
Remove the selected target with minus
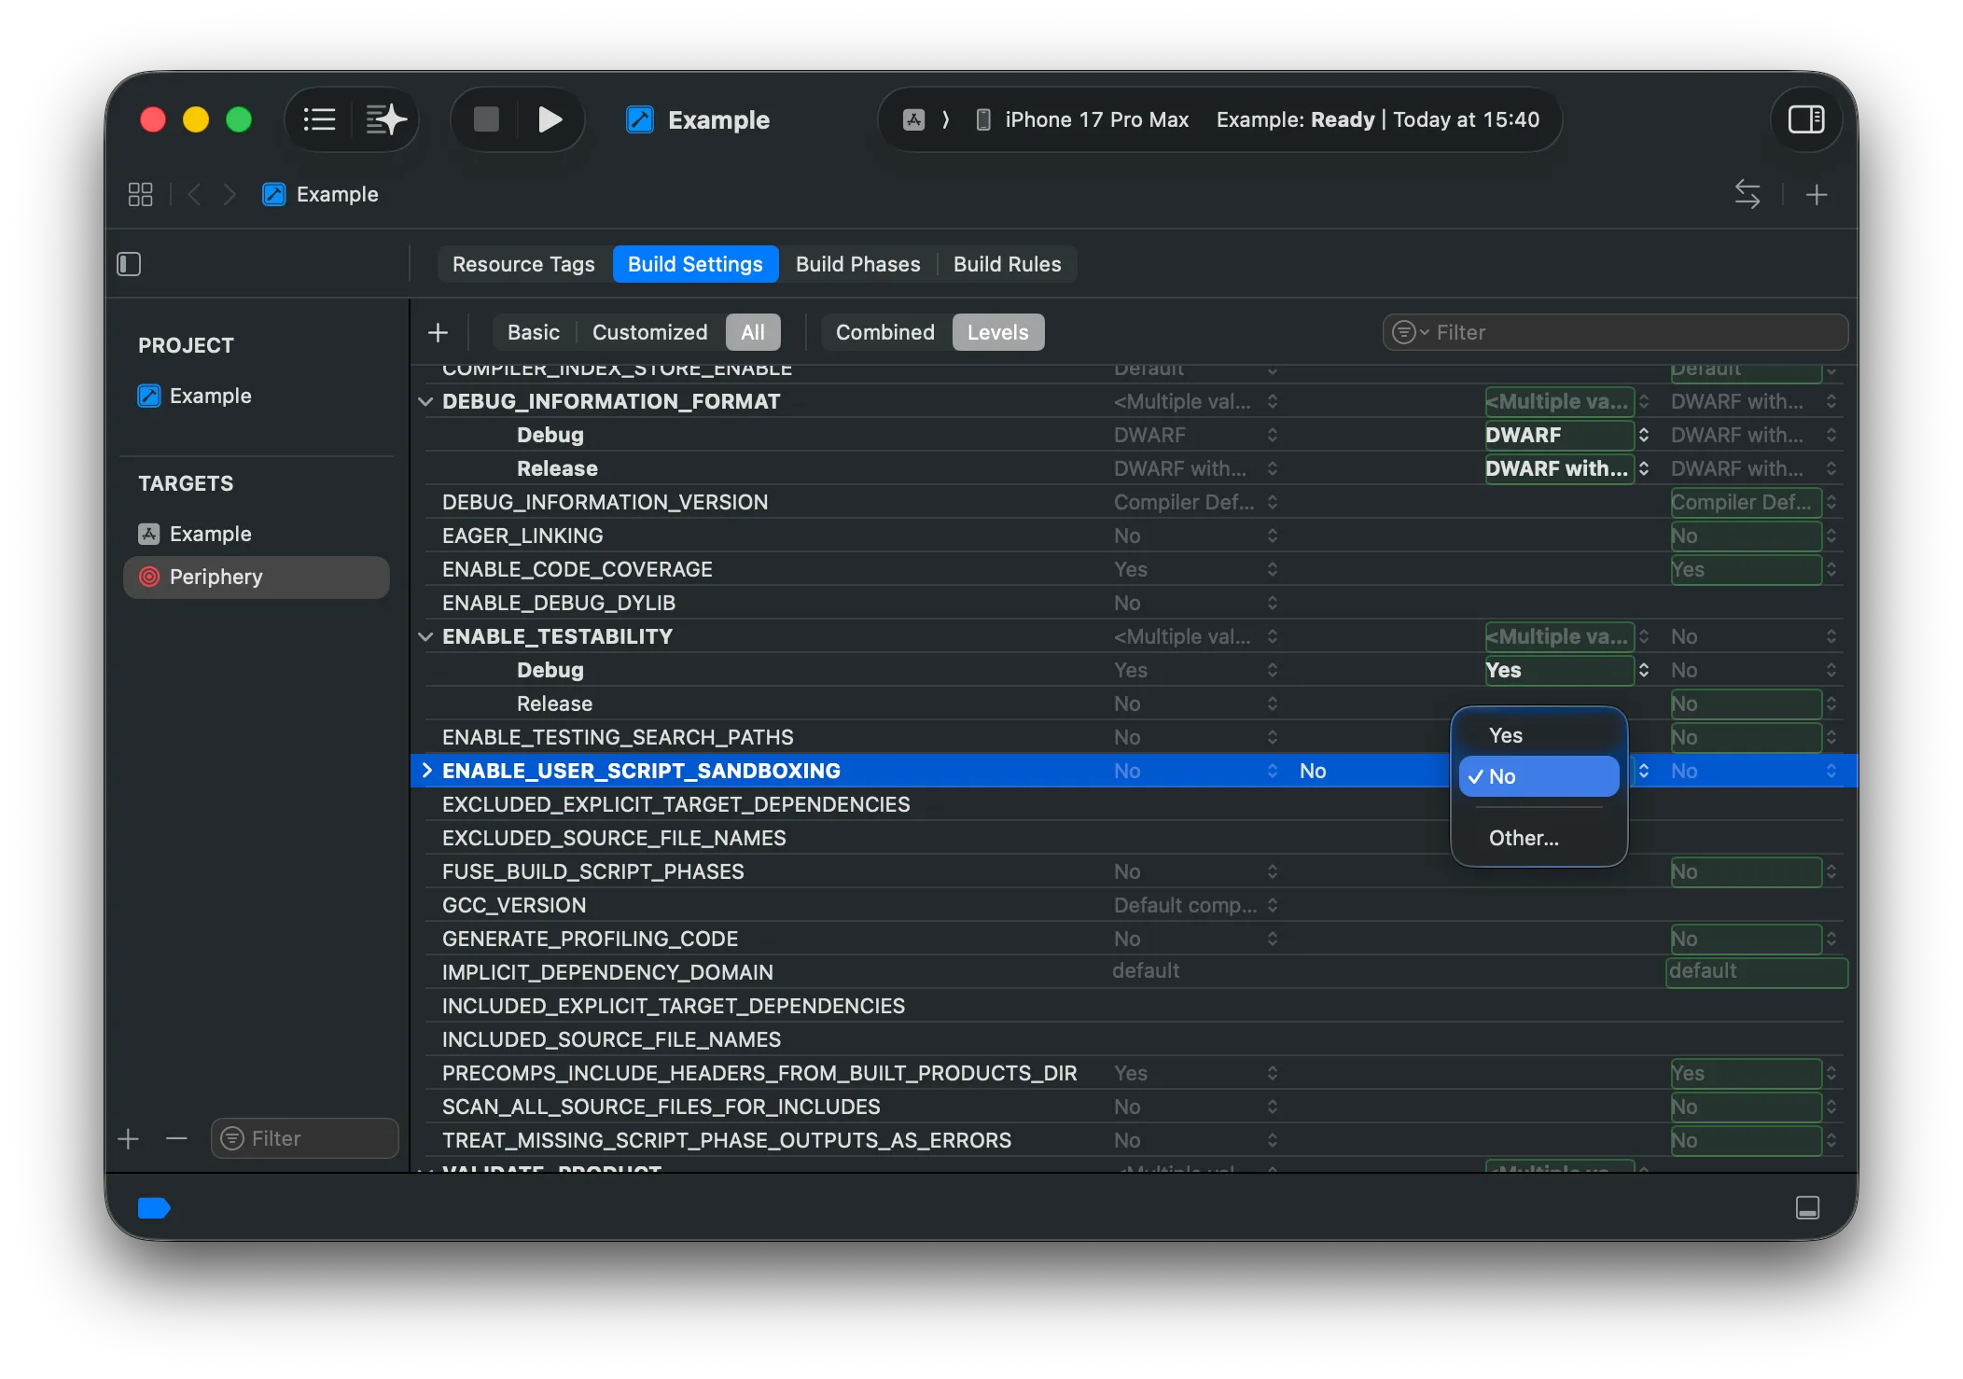[x=176, y=1138]
